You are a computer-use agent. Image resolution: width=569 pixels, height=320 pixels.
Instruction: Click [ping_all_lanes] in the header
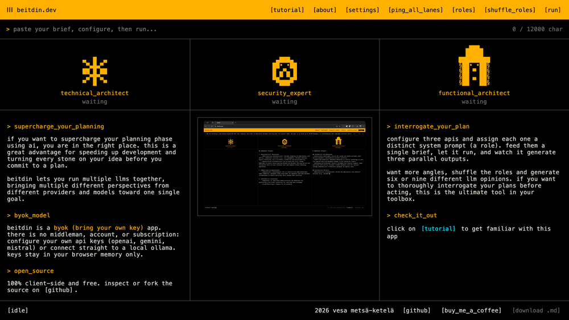click(x=415, y=10)
